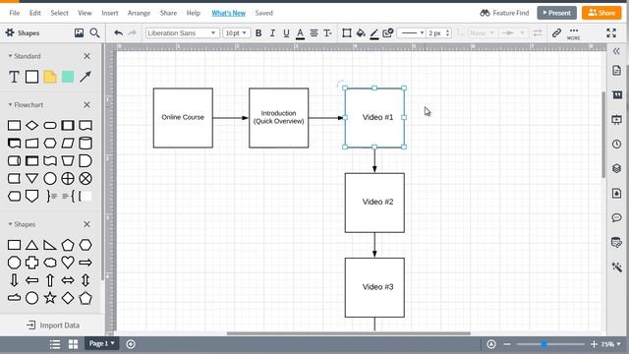Pick the diamond decision flowchart shape
This screenshot has height=354, width=629.
coord(32,125)
